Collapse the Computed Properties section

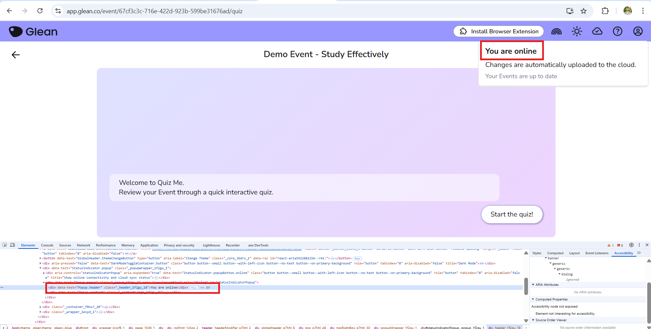tap(533, 299)
